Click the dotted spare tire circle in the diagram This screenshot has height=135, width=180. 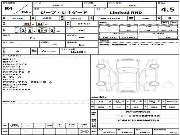click(x=168, y=85)
